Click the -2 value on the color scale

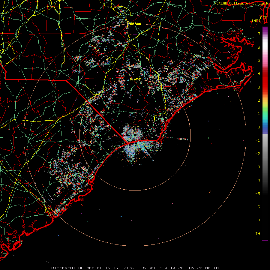(x=258, y=154)
